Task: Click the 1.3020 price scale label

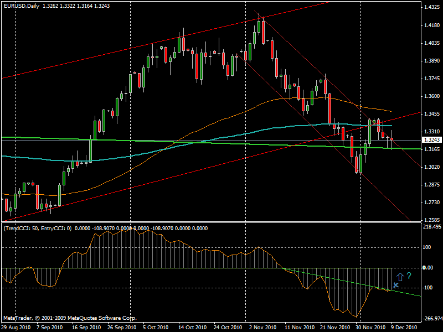Action: point(432,167)
